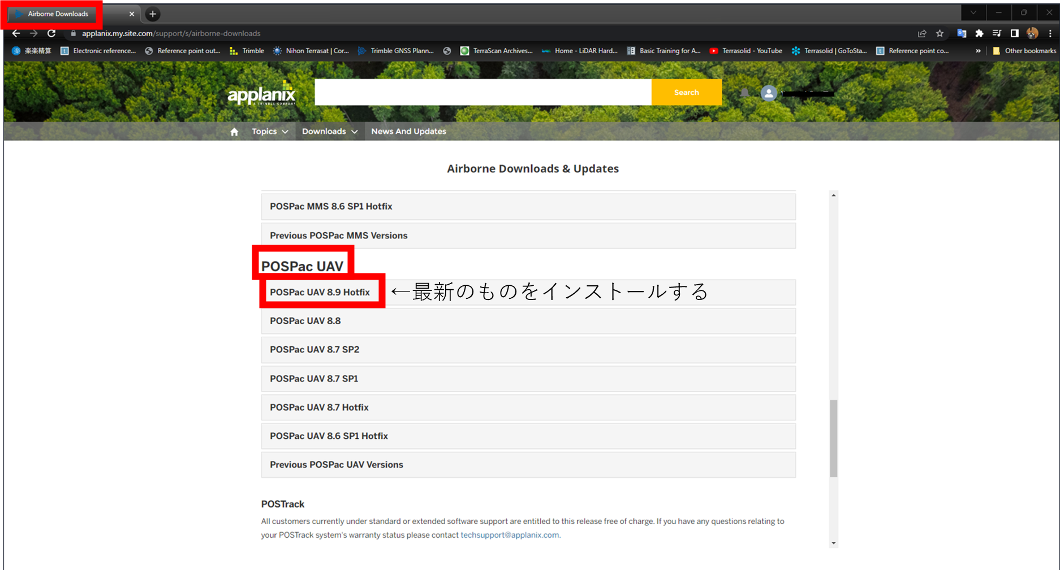Open the TerraScan Archives bookmark

coord(497,51)
